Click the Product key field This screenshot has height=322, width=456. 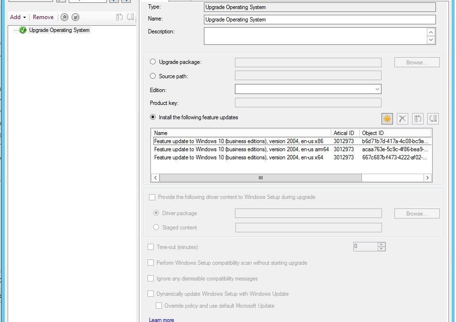click(308, 103)
